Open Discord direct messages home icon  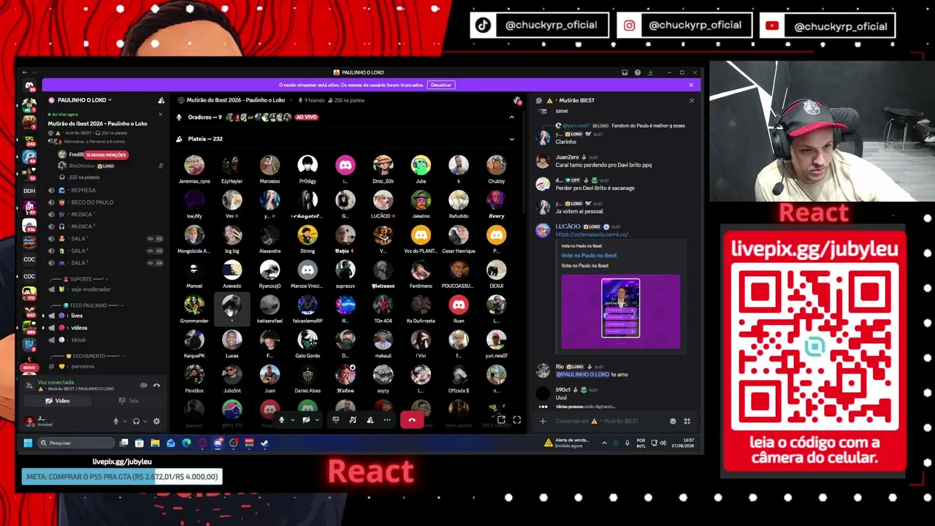coord(29,86)
